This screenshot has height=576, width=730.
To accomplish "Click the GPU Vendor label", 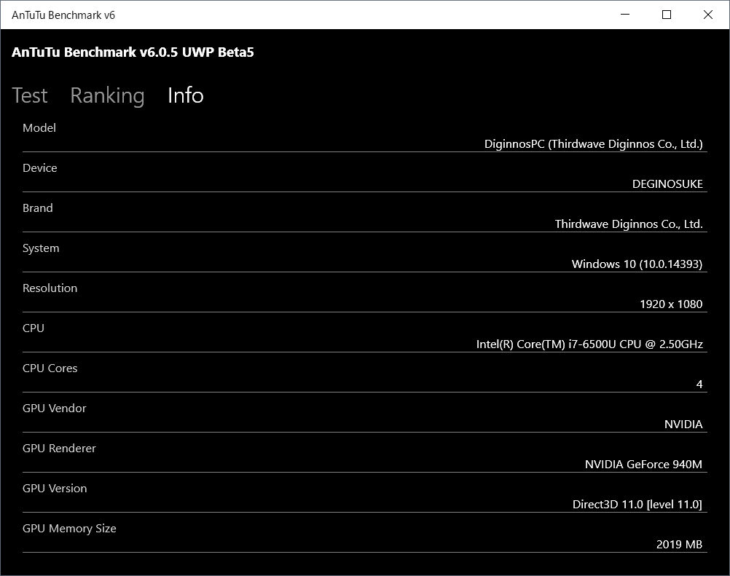I will (55, 408).
